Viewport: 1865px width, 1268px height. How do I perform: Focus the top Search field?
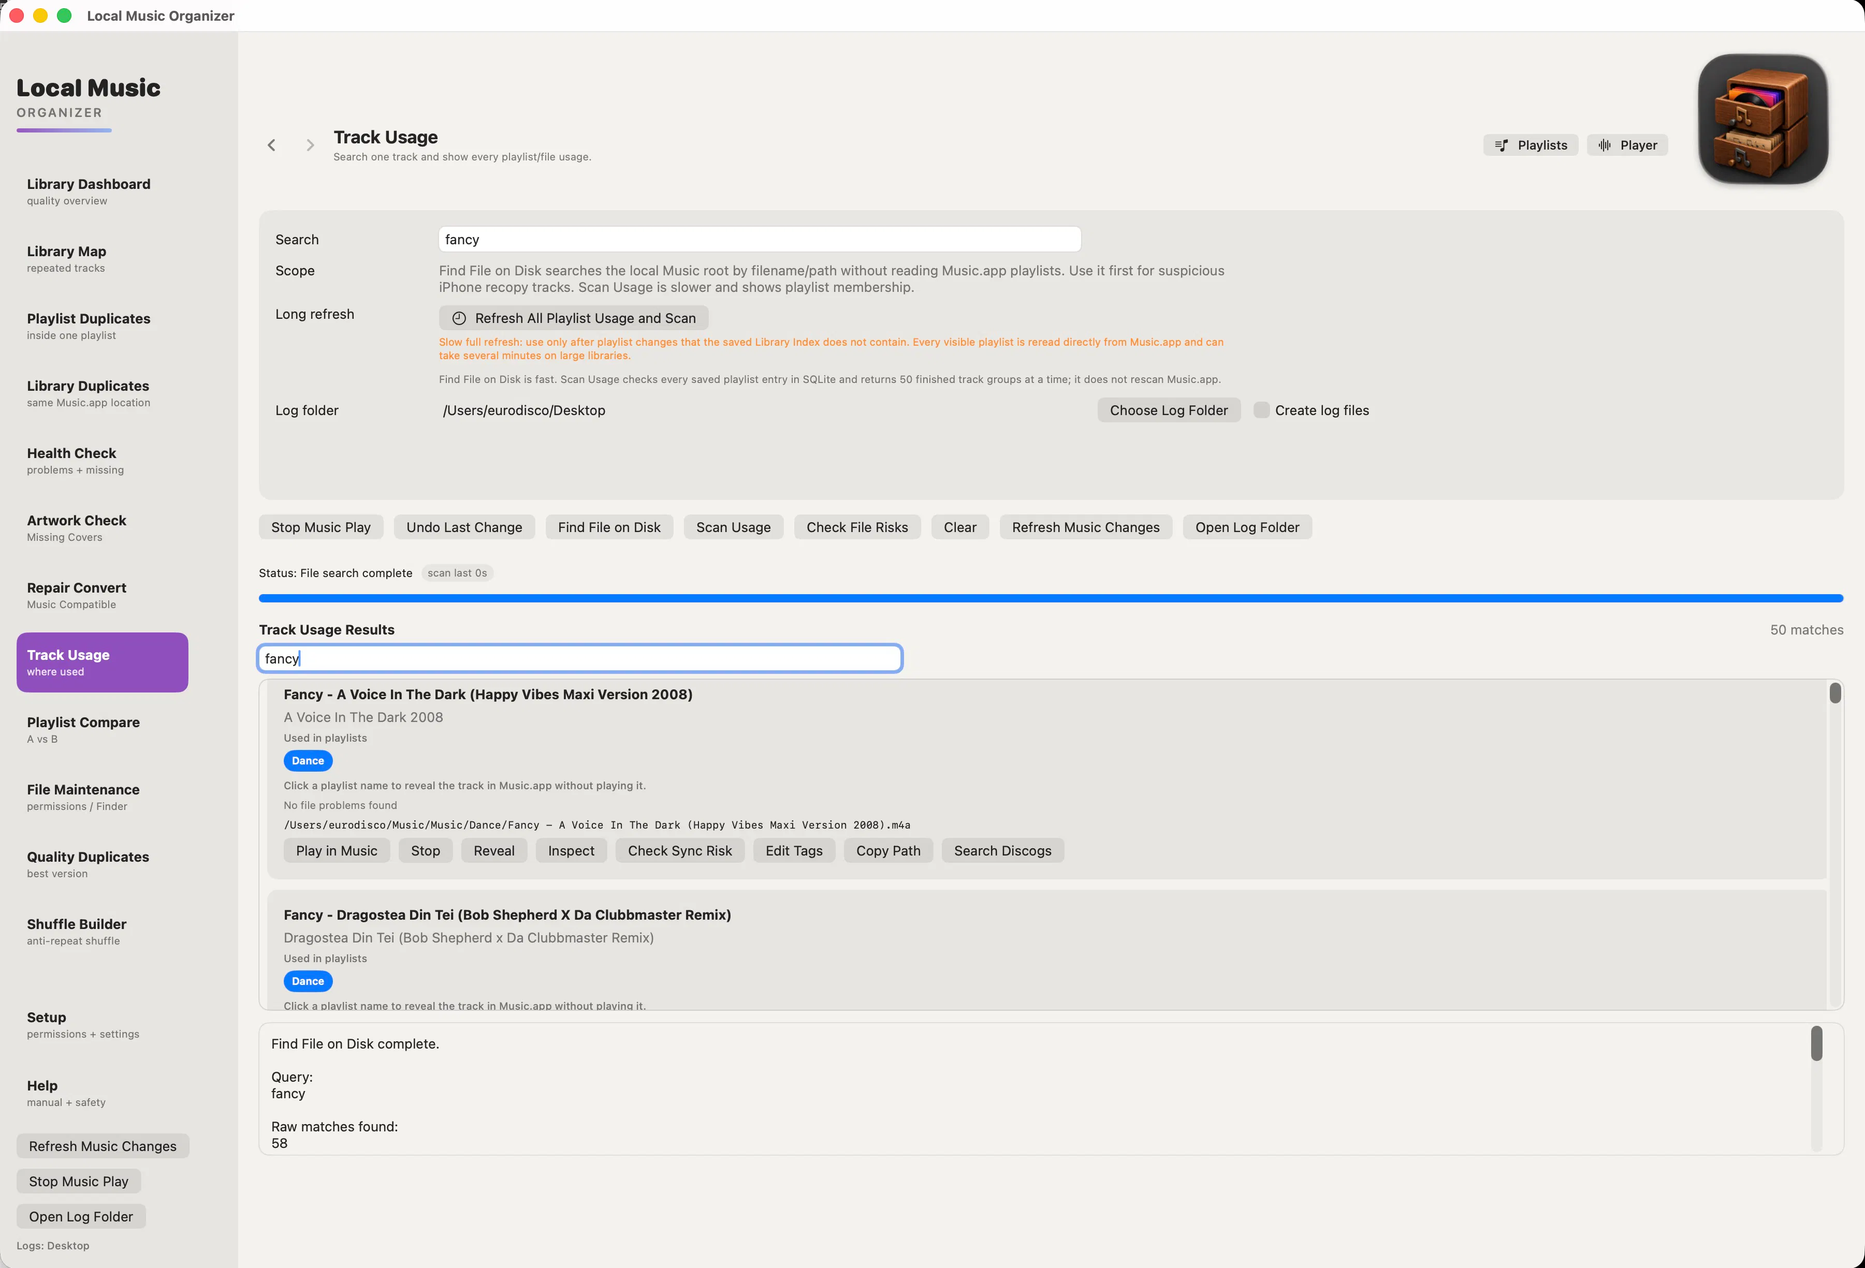760,240
